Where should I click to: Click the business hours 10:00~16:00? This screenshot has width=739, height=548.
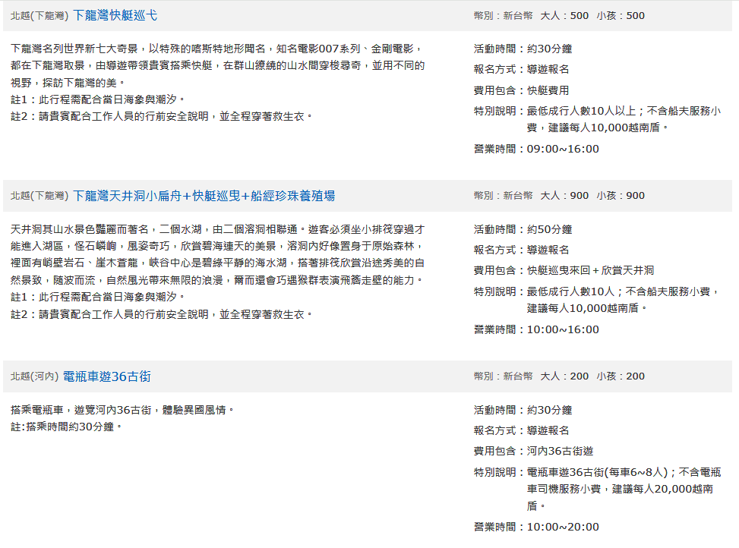pyautogui.click(x=563, y=329)
